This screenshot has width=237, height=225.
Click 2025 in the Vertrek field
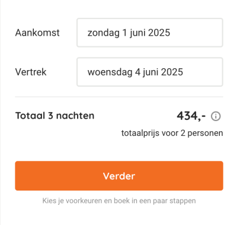click(172, 72)
